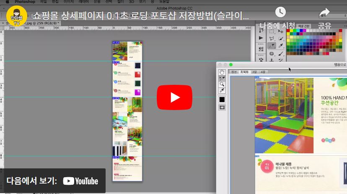Toggle slices visibility button in dialog
This screenshot has height=194, width=347.
(222, 107)
